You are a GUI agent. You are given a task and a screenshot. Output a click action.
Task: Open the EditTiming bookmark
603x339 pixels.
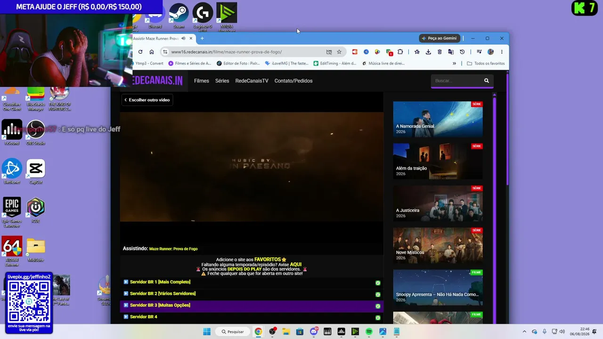tap(335, 63)
